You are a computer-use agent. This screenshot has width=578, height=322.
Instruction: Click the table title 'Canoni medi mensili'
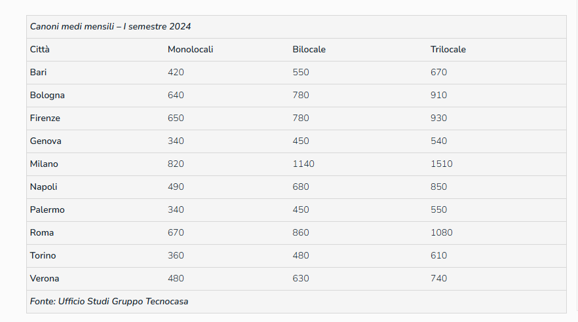[110, 27]
